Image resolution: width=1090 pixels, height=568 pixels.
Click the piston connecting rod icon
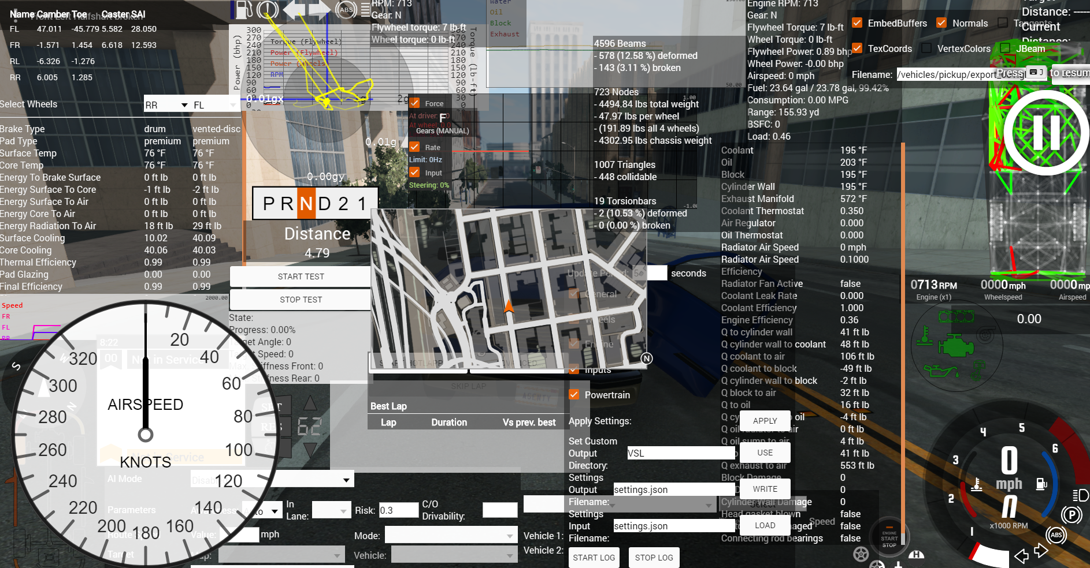977,371
